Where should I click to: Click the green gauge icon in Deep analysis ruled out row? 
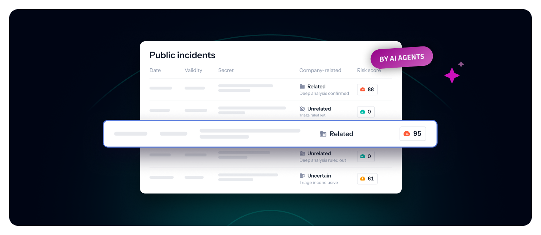click(x=363, y=156)
